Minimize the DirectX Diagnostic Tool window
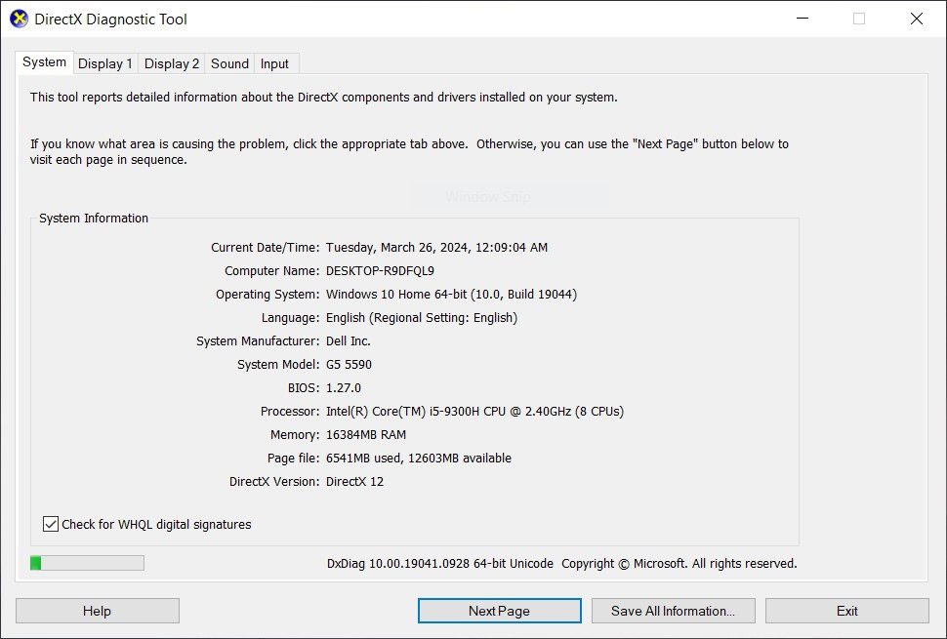 coord(802,19)
